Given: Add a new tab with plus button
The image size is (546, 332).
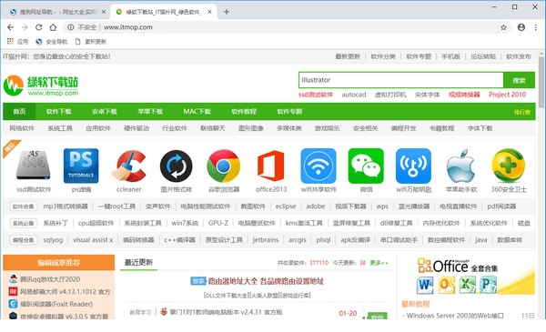Looking at the screenshot, I should [x=227, y=12].
